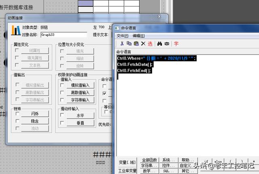This screenshot has width=259, height=174.
Task: Click the 闪烁 button
Action: [x=35, y=114]
